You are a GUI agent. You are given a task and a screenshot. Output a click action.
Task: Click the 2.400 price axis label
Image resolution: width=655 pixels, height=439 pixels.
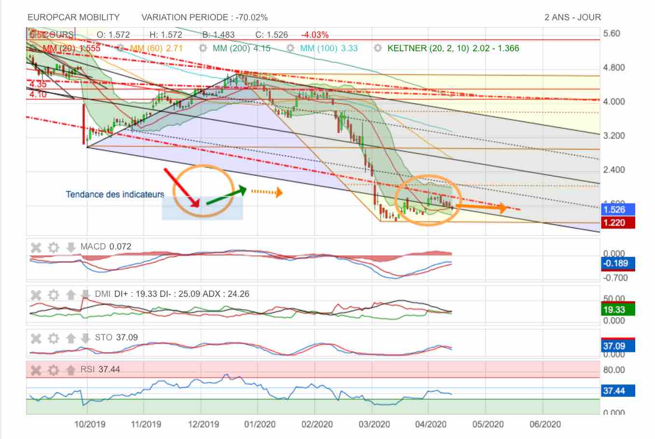coord(614,170)
